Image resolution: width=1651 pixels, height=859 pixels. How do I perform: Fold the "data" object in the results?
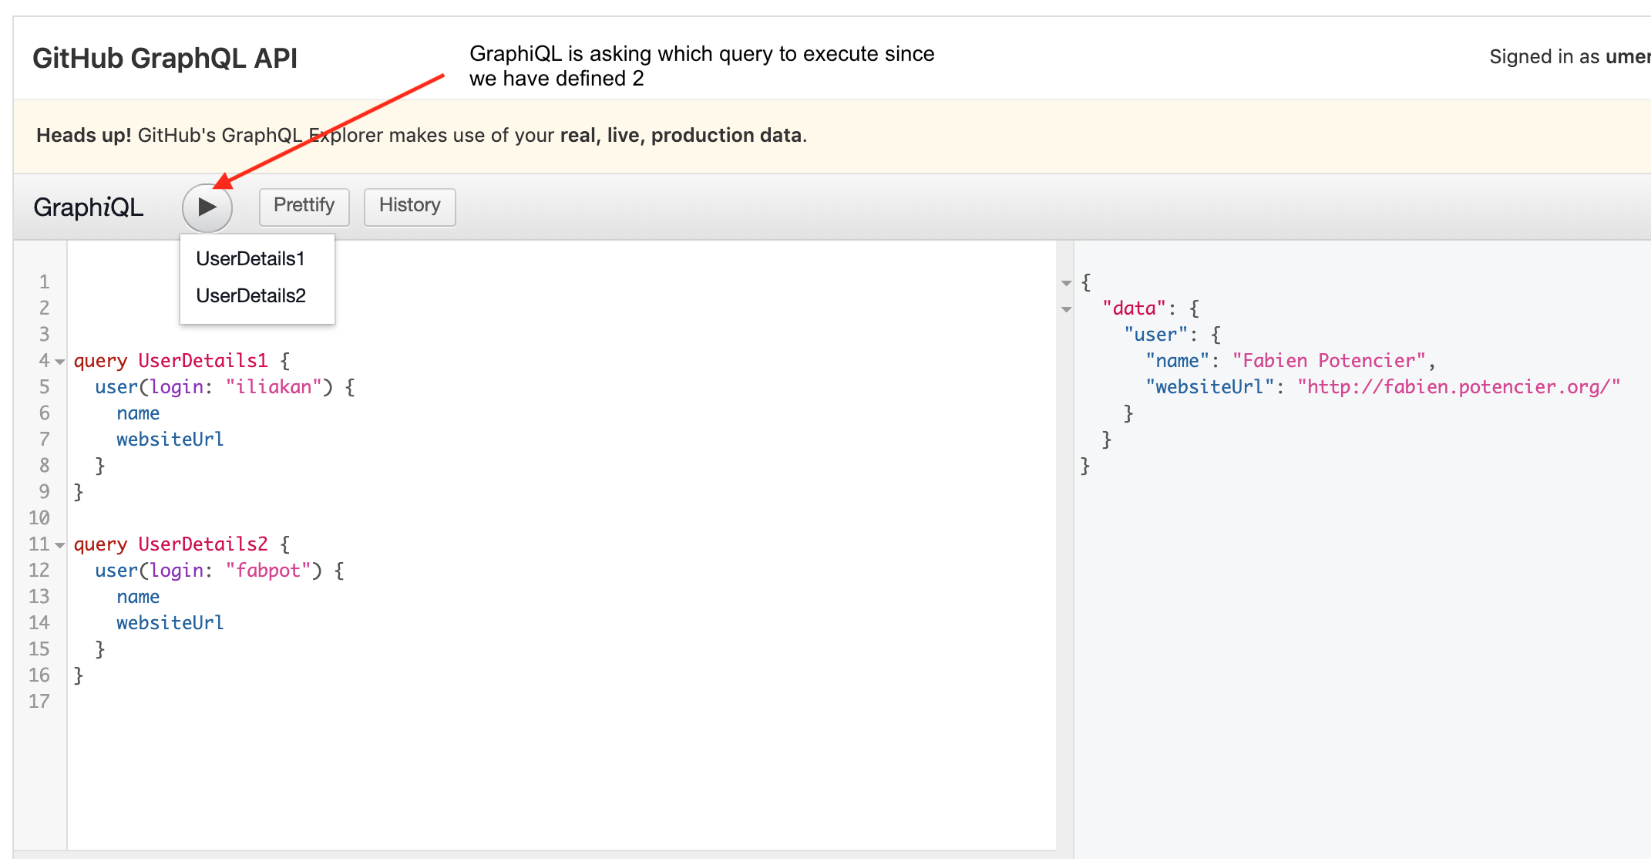pyautogui.click(x=1067, y=309)
